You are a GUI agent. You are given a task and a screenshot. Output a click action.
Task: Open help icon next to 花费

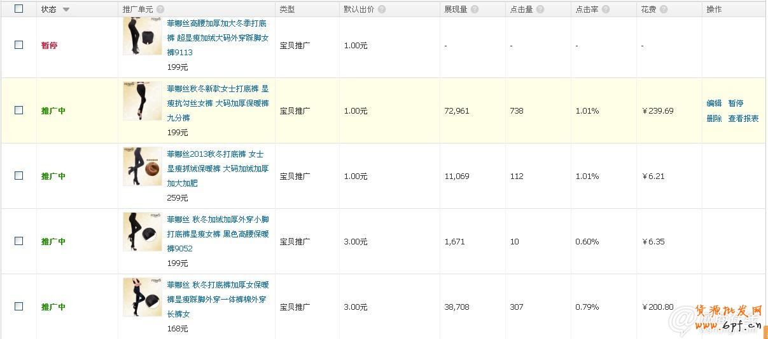point(664,10)
